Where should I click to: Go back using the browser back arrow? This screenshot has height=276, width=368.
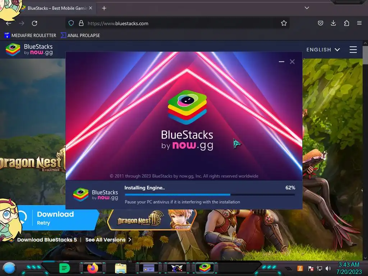point(9,23)
